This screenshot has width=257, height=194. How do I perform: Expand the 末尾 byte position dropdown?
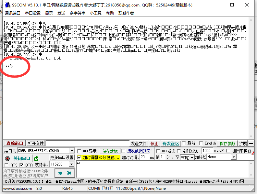click(x=192, y=157)
